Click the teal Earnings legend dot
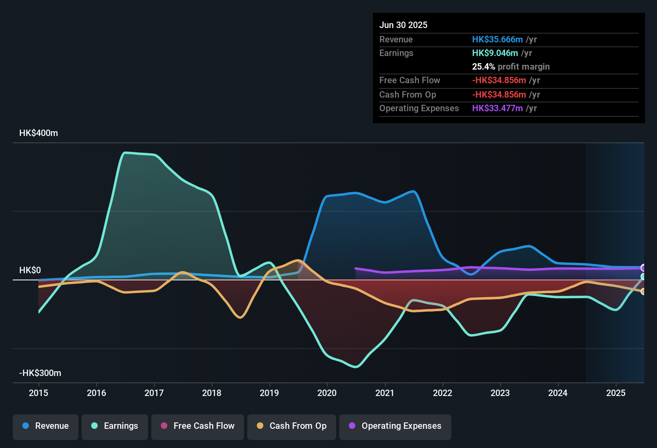Screen dimensions: 657x448 (x=94, y=426)
